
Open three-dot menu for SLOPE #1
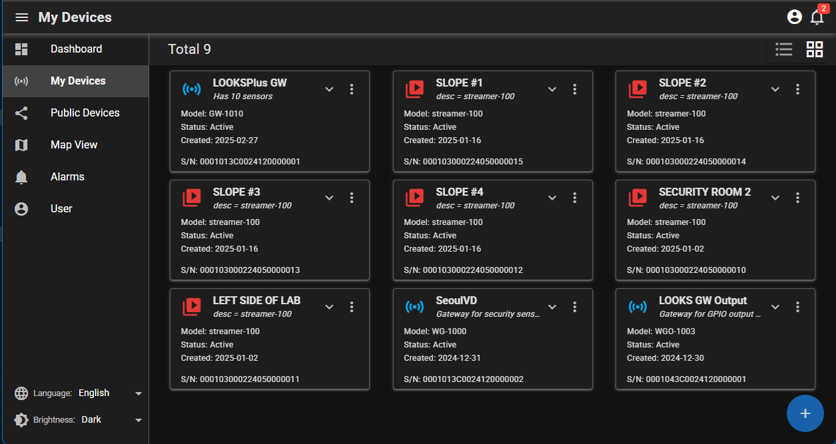coord(575,89)
